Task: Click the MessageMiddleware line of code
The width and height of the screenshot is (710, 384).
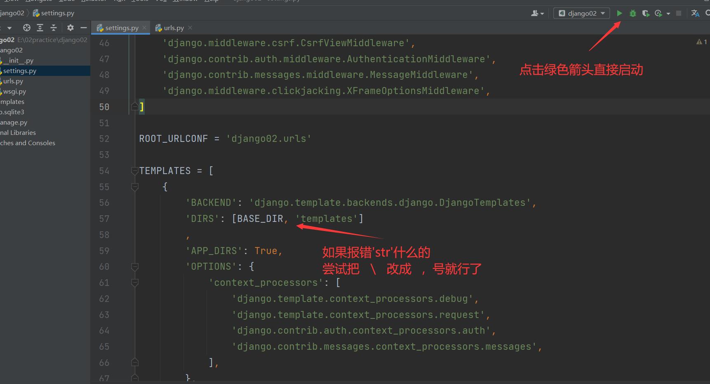Action: [x=321, y=75]
